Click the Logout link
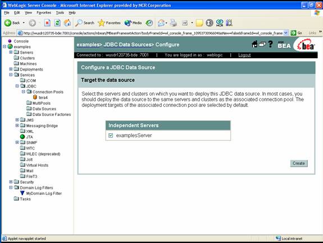Viewport: 323px width, 243px height. [x=244, y=55]
